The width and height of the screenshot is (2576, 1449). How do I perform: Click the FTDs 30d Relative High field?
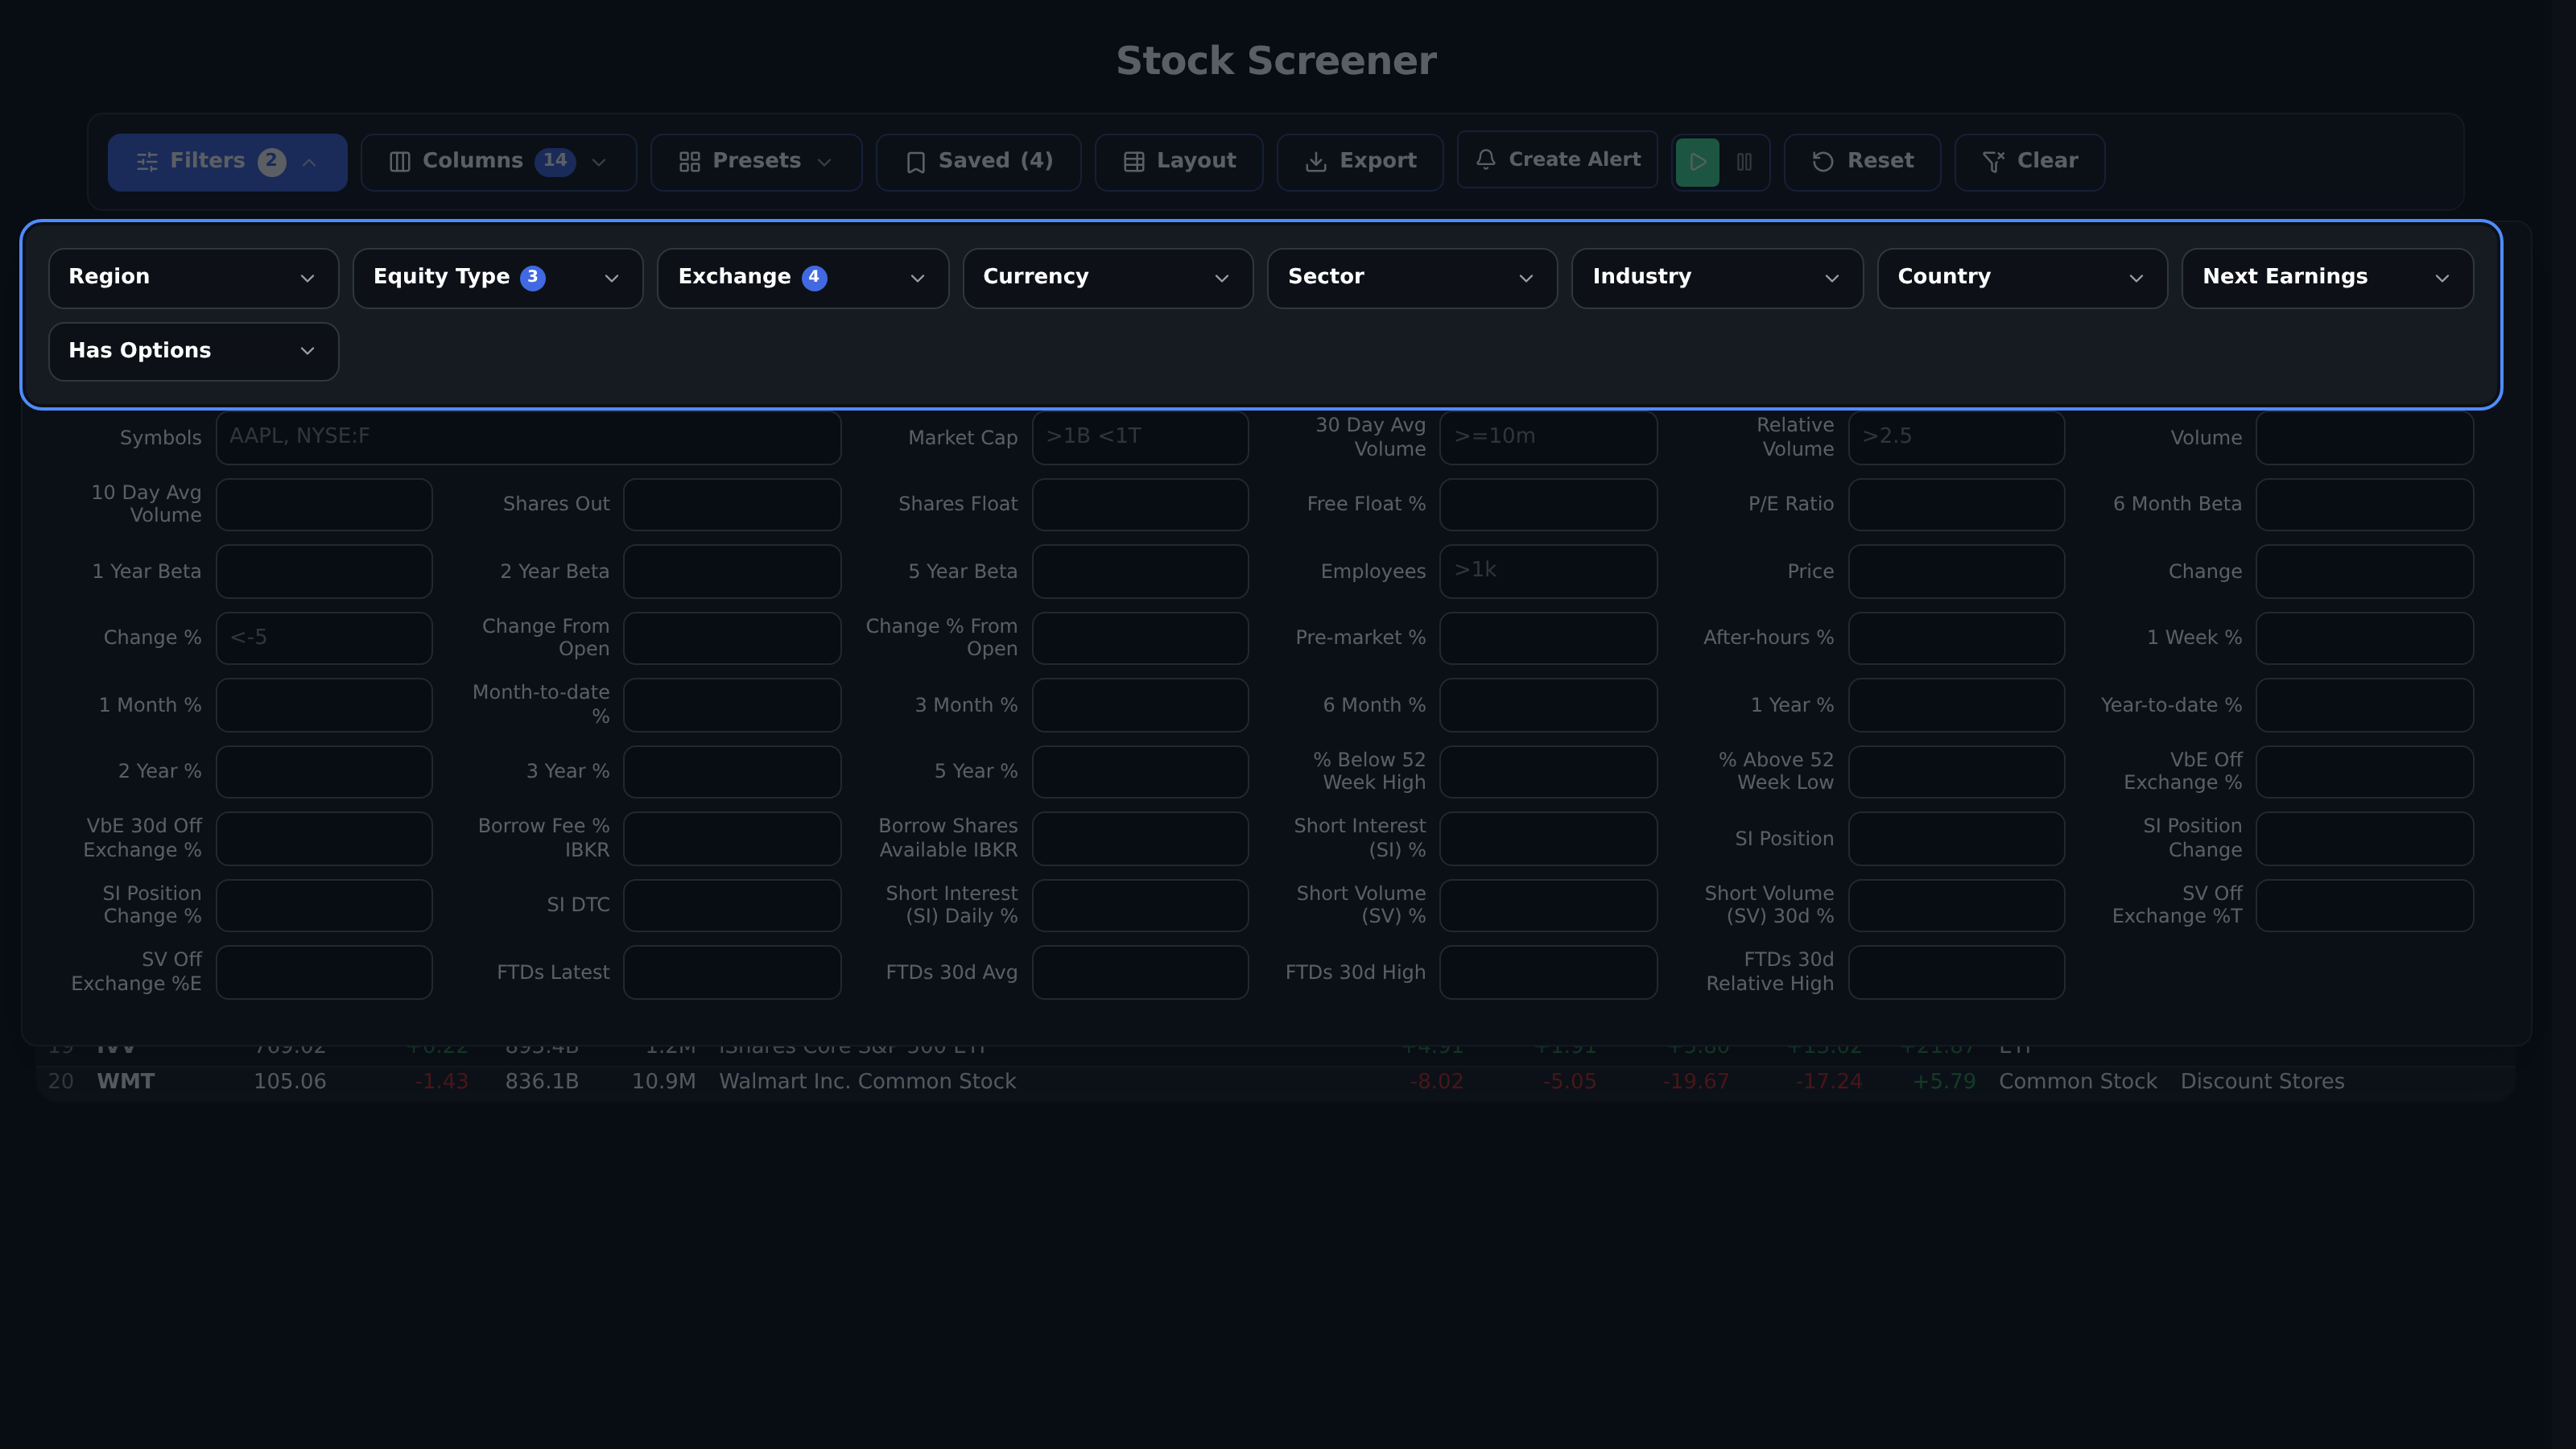[x=1956, y=972]
